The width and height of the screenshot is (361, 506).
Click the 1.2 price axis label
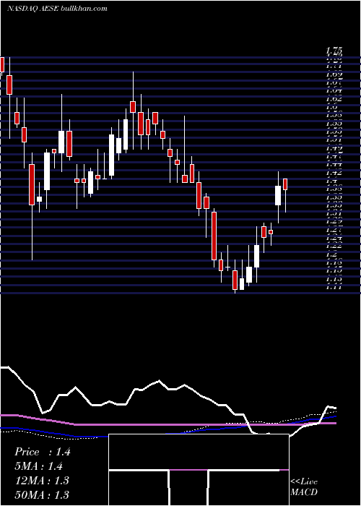pyautogui.click(x=332, y=254)
